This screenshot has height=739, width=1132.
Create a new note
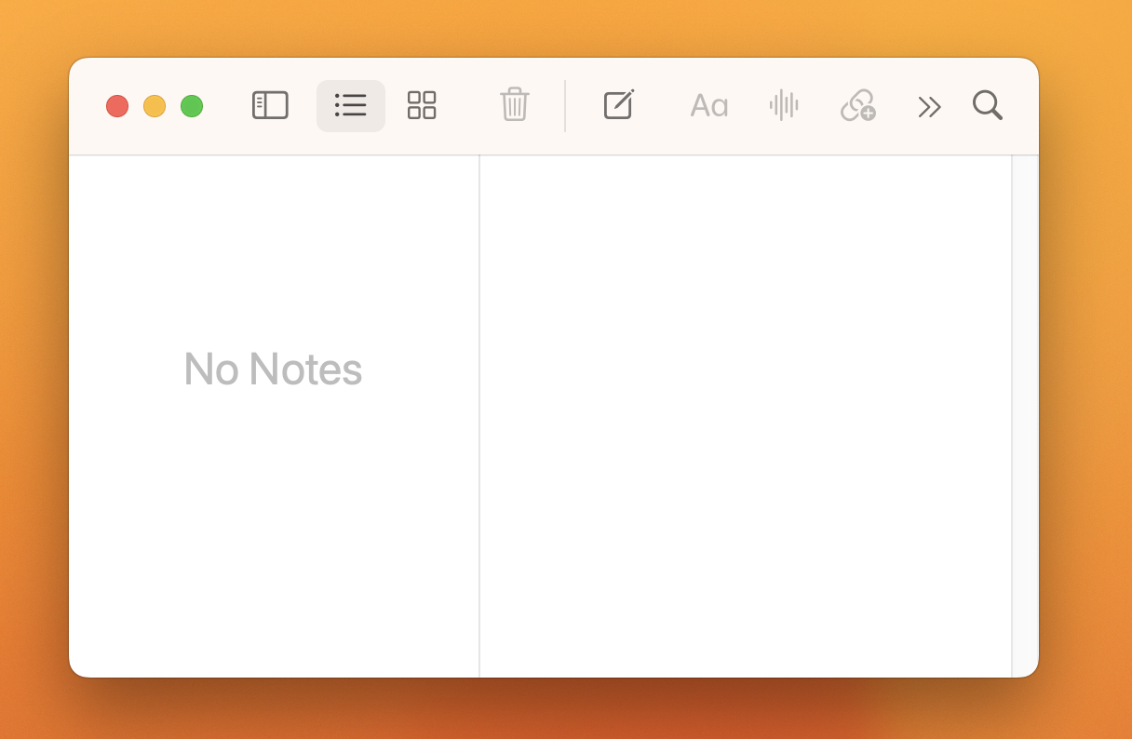tap(619, 104)
